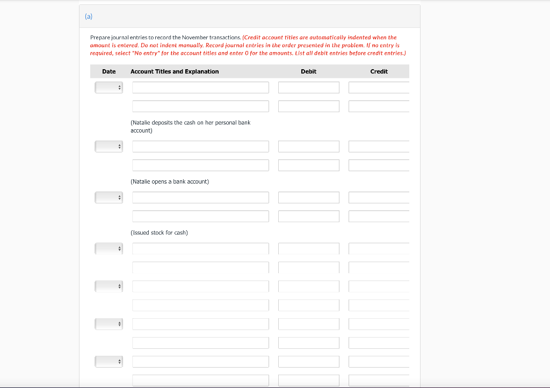
Task: Open the last visible date selector dropdown
Action: click(x=108, y=361)
